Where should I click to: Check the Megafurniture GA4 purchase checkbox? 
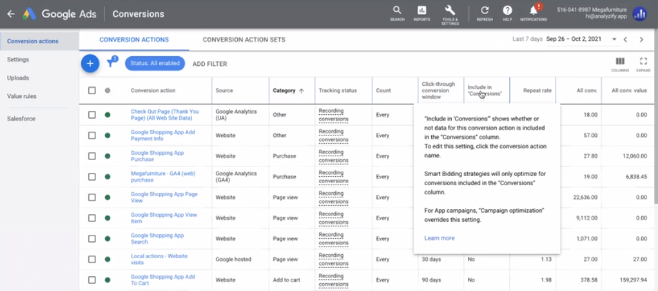point(92,177)
